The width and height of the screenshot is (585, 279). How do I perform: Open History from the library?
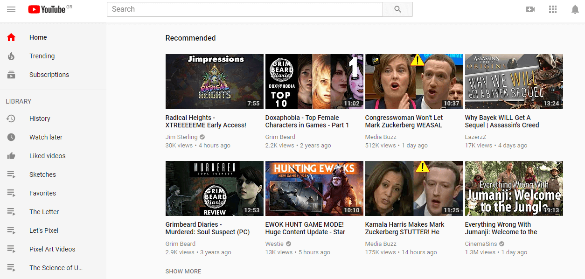coord(40,119)
